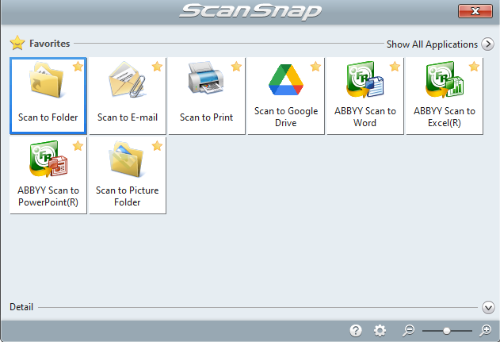Zoom in with the plus magnifier
The image size is (500, 342).
[x=485, y=331]
